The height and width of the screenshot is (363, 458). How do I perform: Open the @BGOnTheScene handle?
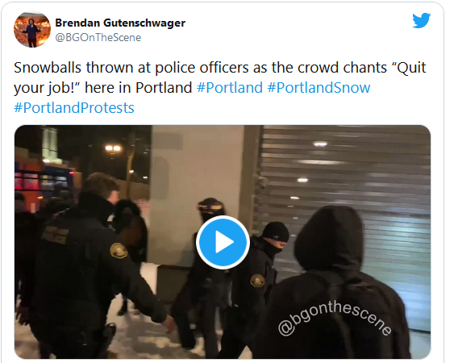click(98, 38)
